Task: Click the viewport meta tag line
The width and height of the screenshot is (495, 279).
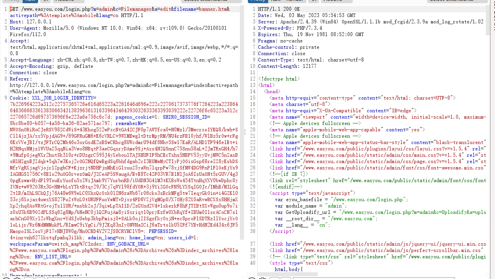Action: point(378,117)
